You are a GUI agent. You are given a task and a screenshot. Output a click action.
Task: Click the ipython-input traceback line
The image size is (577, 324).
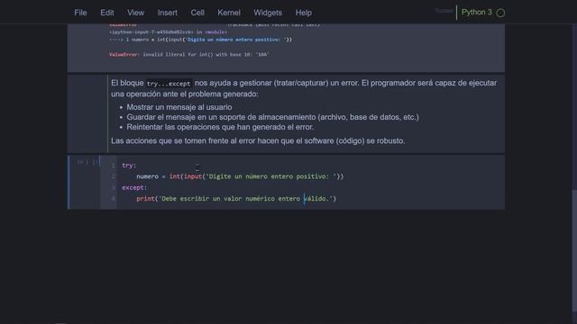169,32
